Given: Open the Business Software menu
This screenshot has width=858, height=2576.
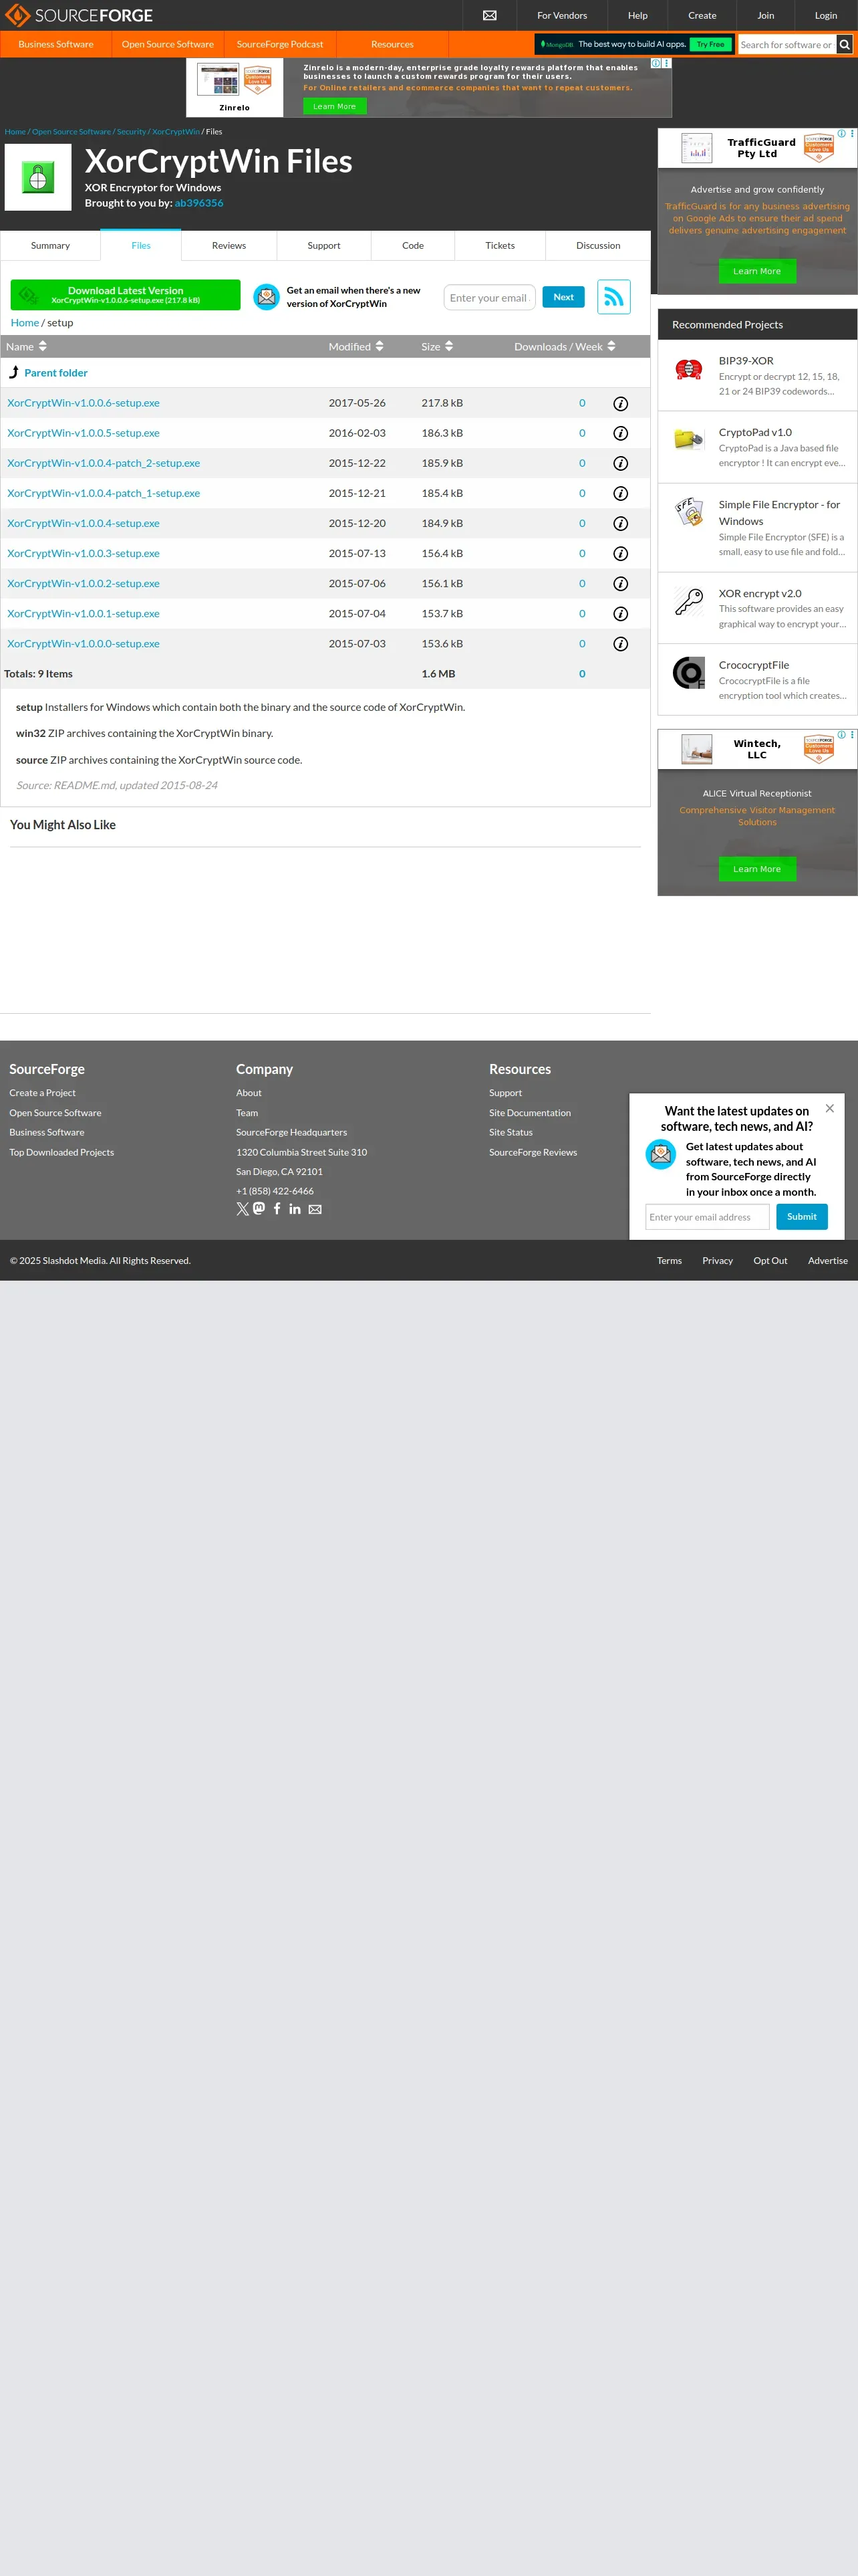Looking at the screenshot, I should [x=56, y=44].
